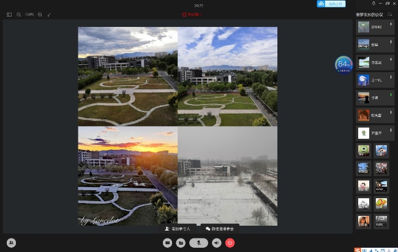
Task: Click the floating 84 percent circle widget
Action: click(x=343, y=64)
